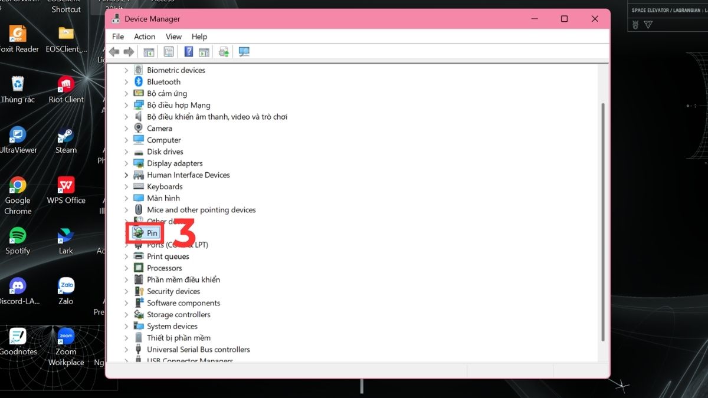Image resolution: width=708 pixels, height=398 pixels.
Task: Open Properties using the toolbar icon
Action: pyautogui.click(x=168, y=51)
